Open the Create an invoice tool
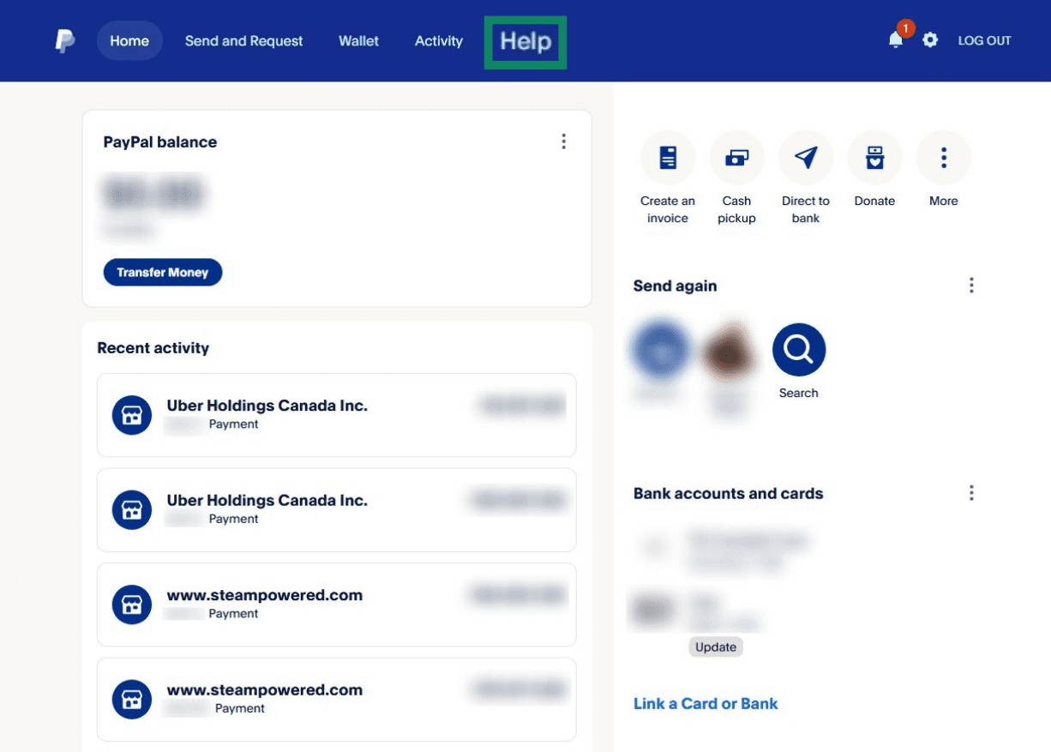Image resolution: width=1051 pixels, height=752 pixels. [x=668, y=158]
